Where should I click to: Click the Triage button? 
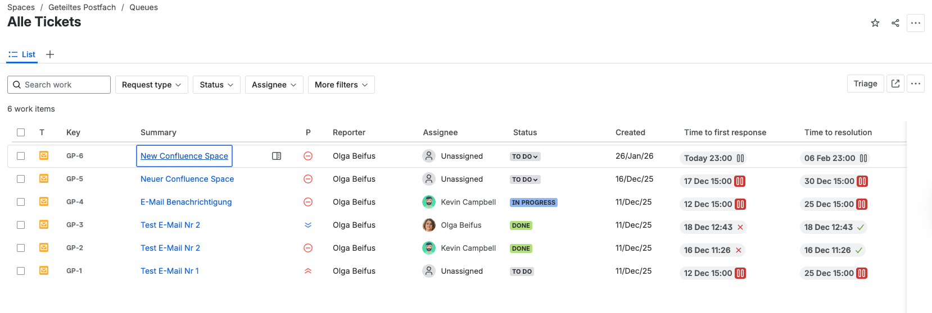pos(865,84)
